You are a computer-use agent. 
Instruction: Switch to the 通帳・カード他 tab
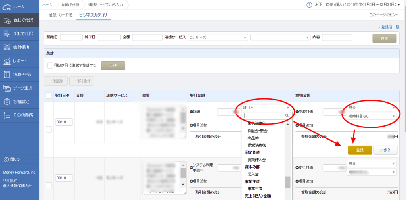(x=60, y=15)
